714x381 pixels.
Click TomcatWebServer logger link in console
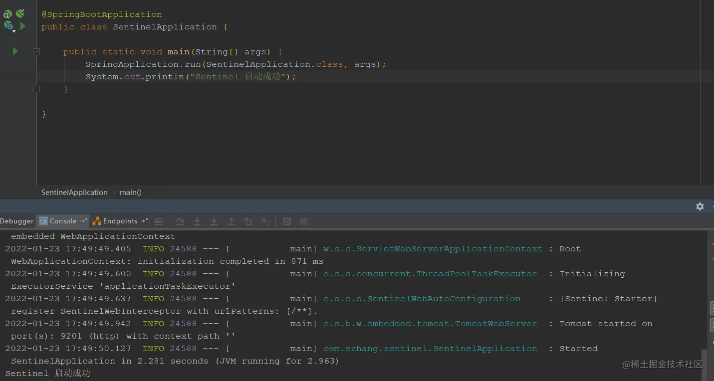430,324
